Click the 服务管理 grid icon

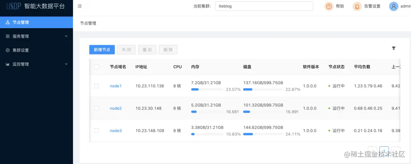[x=8, y=37]
